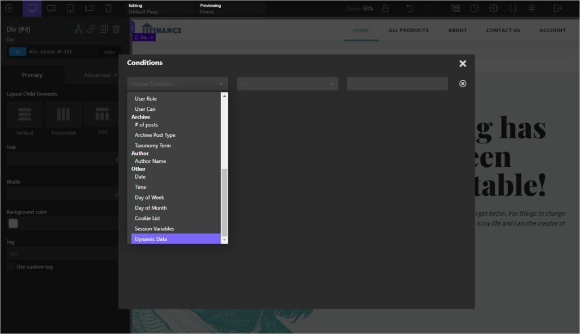The image size is (580, 334).
Task: Toggle the Use custom tag checkbox
Action: tap(11, 267)
